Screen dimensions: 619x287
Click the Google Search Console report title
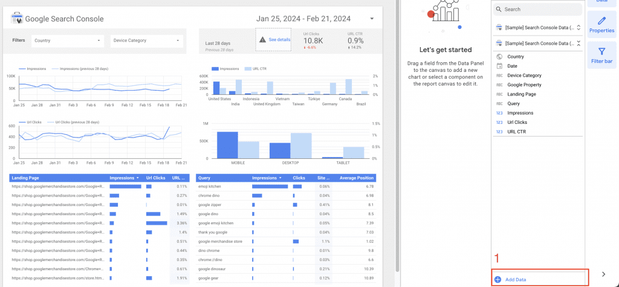[x=64, y=19]
